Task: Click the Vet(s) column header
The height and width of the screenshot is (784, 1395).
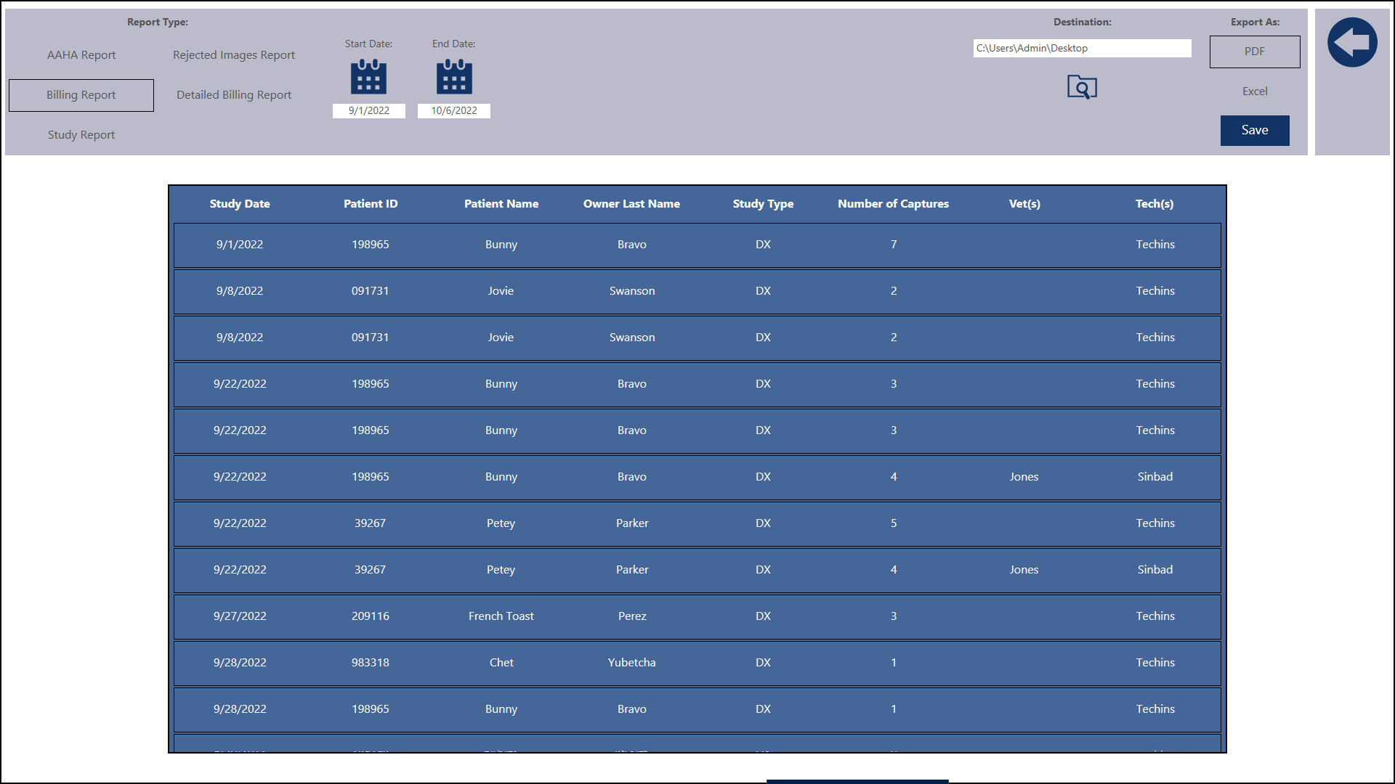Action: click(1024, 204)
